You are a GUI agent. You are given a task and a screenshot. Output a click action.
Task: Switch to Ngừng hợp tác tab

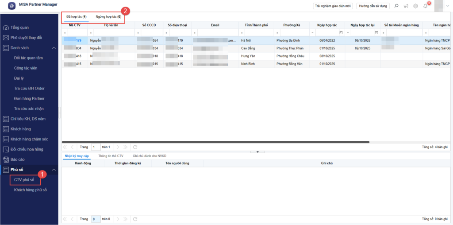point(108,16)
